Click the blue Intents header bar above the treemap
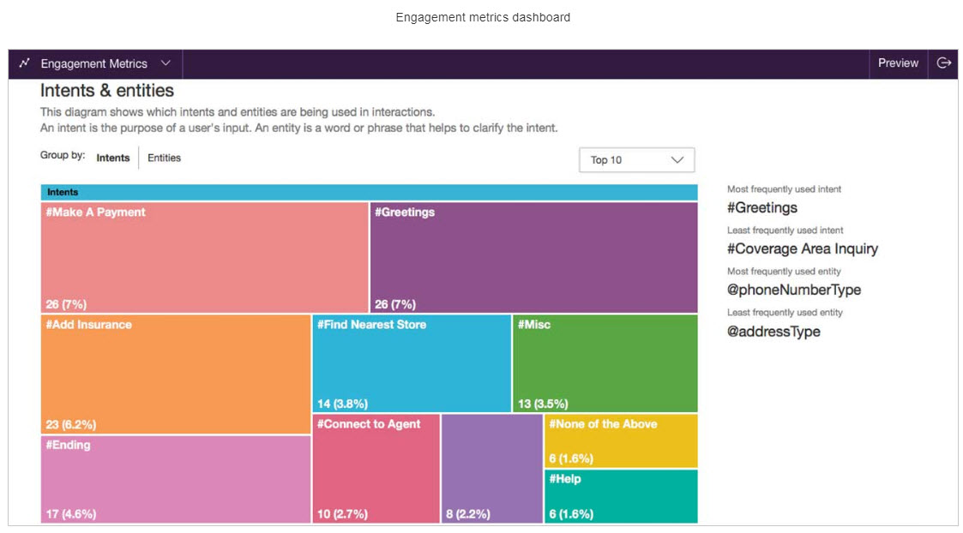Image resolution: width=963 pixels, height=533 pixels. click(x=369, y=191)
